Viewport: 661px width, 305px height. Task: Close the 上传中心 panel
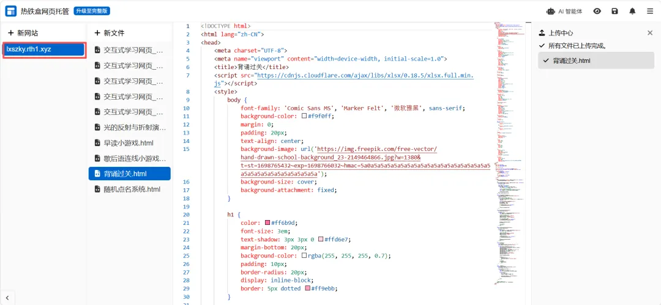pyautogui.click(x=649, y=33)
